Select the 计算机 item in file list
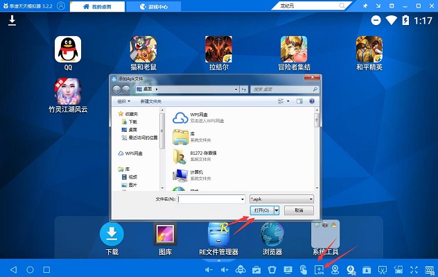Viewport: 438px width, 277px height. (x=192, y=175)
